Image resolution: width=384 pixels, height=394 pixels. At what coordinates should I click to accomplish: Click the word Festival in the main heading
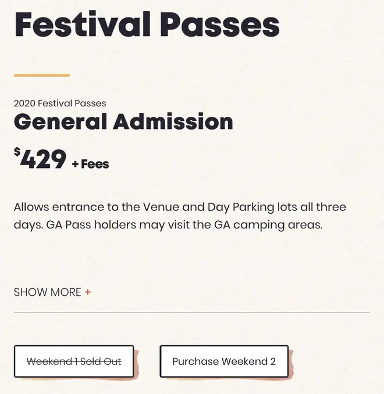[x=83, y=24]
